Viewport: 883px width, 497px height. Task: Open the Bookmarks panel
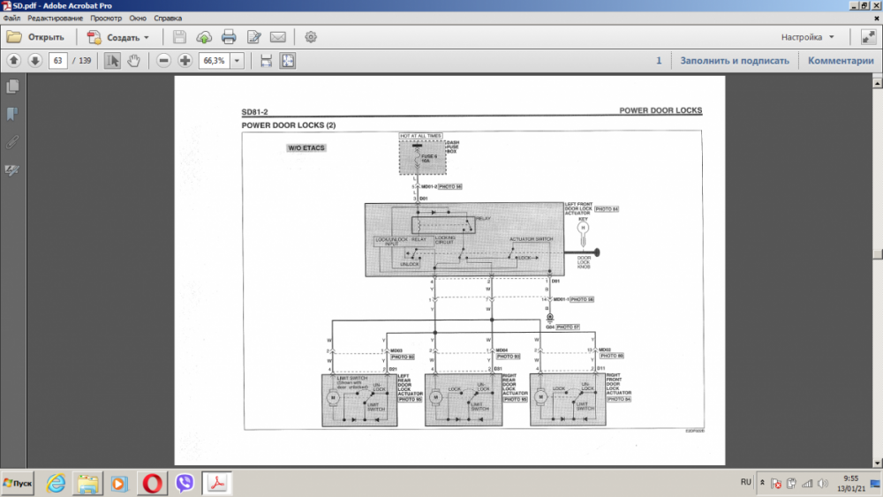(x=12, y=114)
